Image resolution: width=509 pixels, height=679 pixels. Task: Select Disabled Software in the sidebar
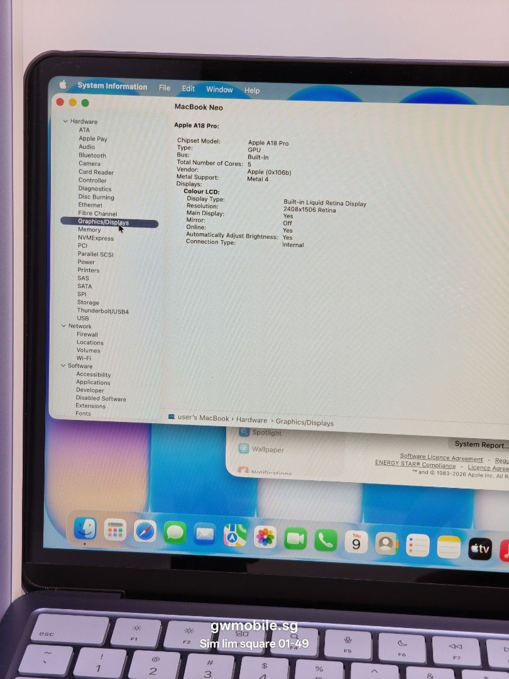point(101,399)
